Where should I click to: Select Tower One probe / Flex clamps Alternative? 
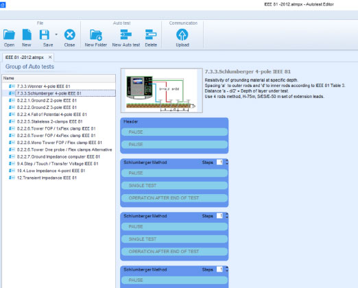64,149
